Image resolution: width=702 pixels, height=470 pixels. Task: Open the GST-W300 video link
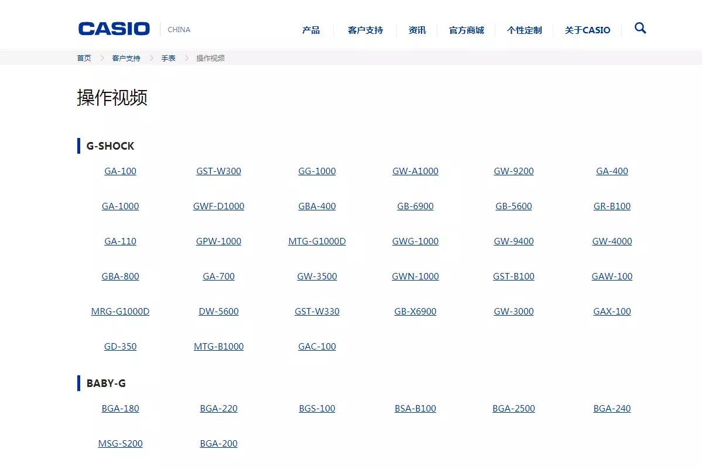218,171
